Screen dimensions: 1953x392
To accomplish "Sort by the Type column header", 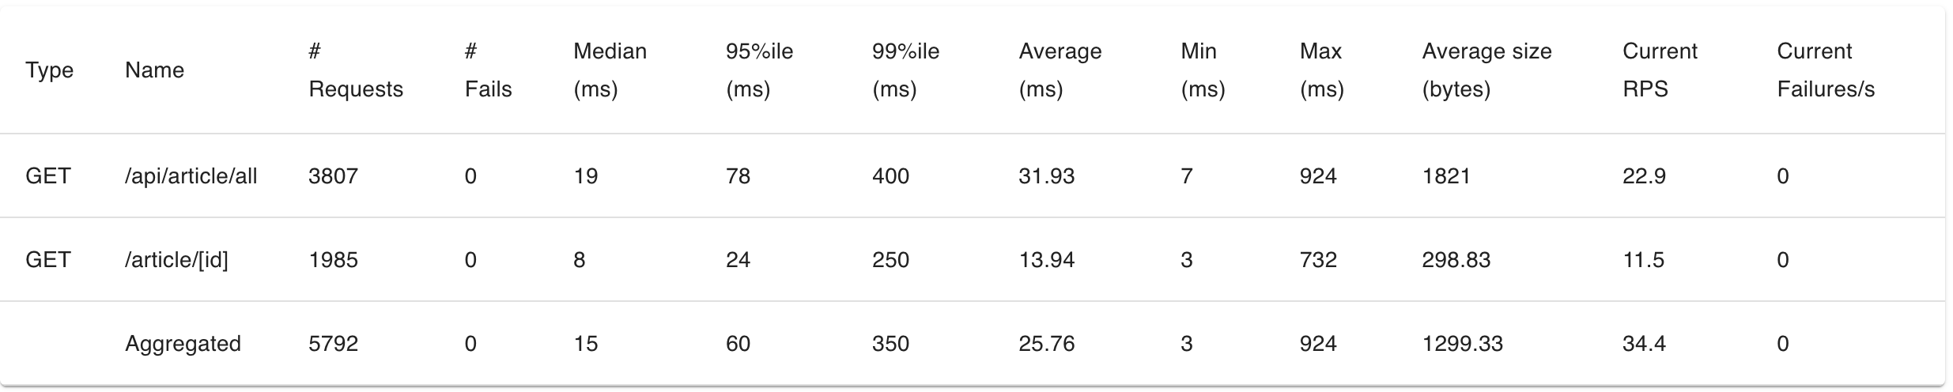I will tap(49, 70).
